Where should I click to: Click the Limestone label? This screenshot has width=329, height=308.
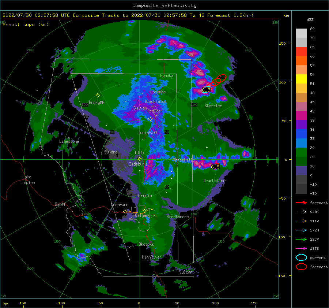click(x=69, y=141)
